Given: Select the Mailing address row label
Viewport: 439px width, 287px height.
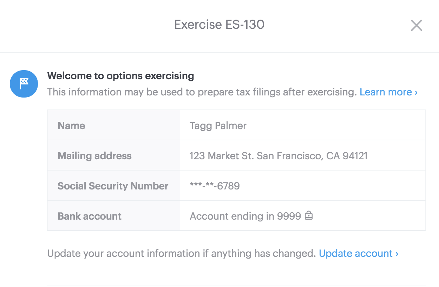Looking at the screenshot, I should pos(94,156).
